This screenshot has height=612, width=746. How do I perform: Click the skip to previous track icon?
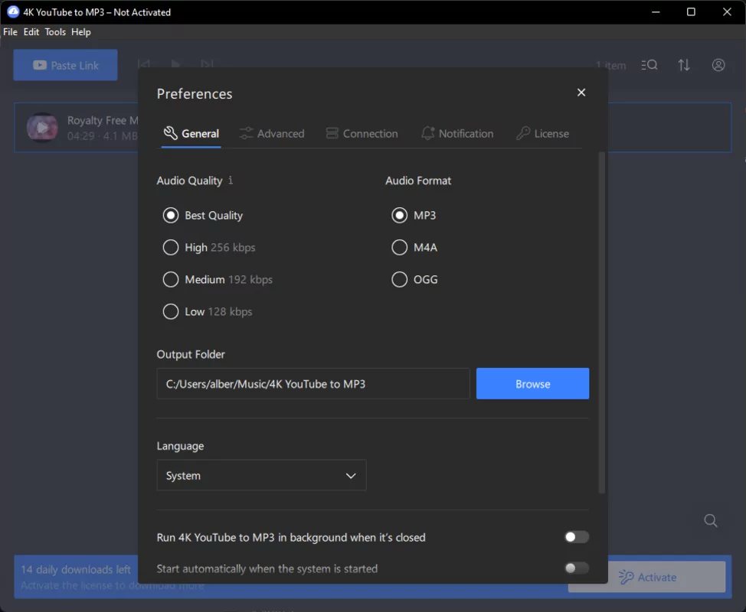coord(143,65)
